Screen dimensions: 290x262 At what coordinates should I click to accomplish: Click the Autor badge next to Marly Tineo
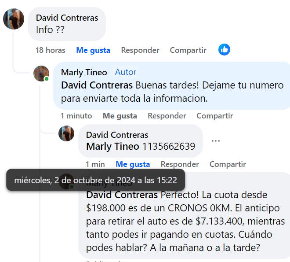(x=126, y=72)
